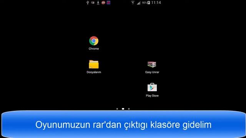
Task: Tap the gray notification icon beside the USB icon
Action: (x=93, y=3)
